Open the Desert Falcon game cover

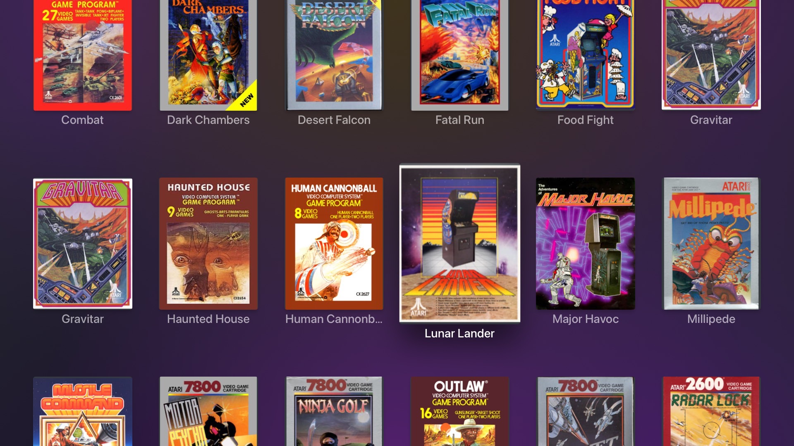pos(334,55)
